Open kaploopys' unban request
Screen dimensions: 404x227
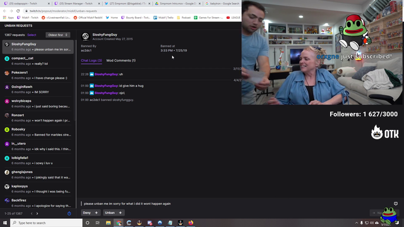[x=38, y=189]
